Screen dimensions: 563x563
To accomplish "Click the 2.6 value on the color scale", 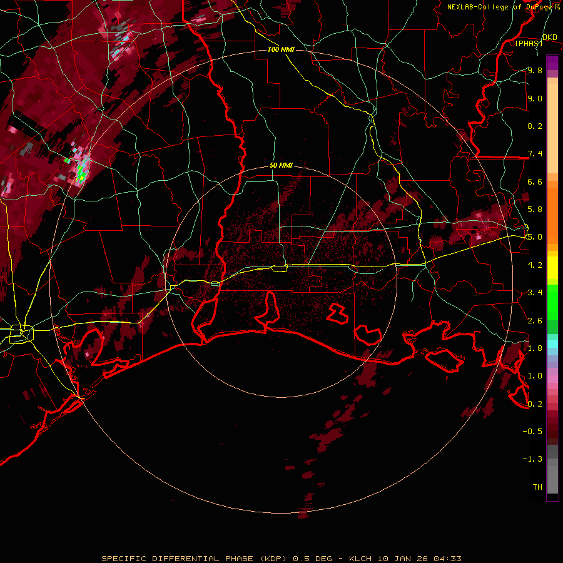I will [x=535, y=321].
